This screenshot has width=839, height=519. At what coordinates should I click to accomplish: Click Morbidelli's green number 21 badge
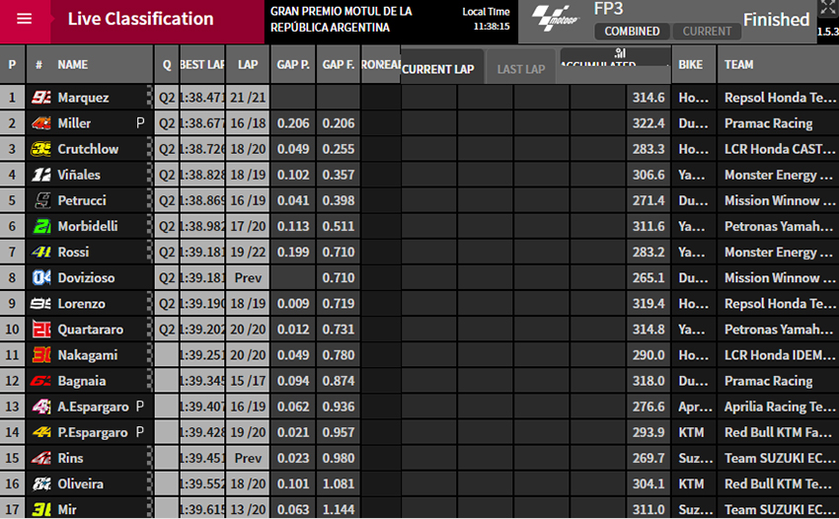(41, 227)
